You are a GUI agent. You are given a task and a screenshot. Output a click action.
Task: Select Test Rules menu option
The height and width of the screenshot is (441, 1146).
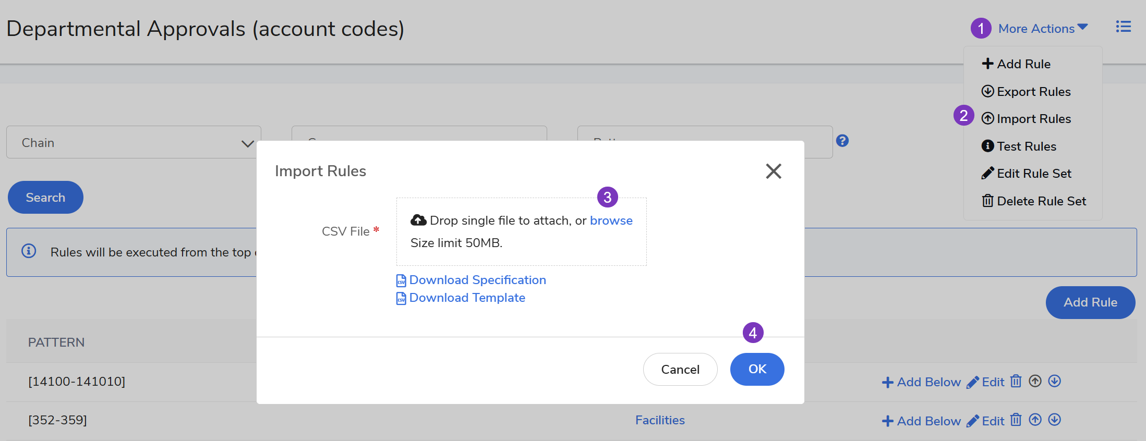tap(1026, 146)
